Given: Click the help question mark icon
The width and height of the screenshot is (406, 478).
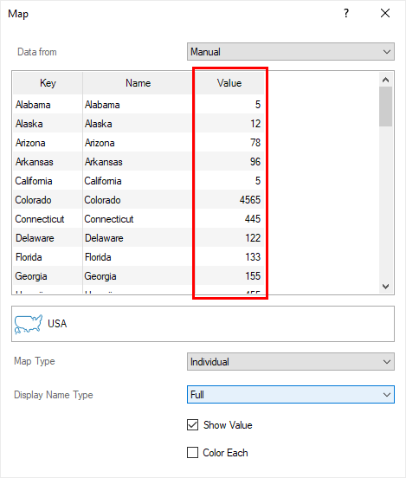Looking at the screenshot, I should [x=346, y=13].
